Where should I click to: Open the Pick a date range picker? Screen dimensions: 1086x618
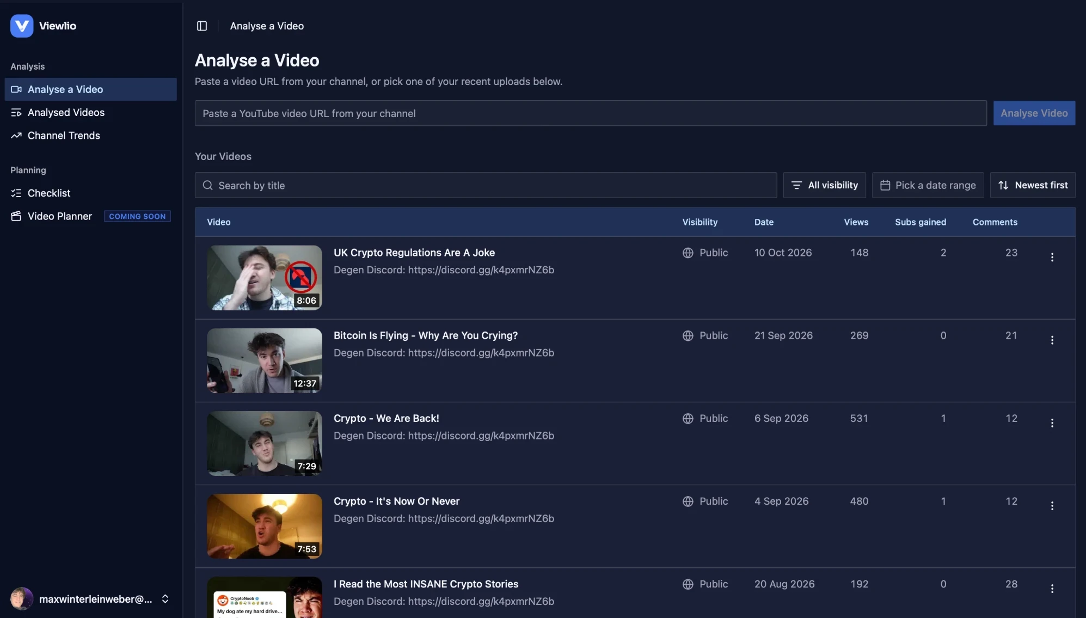(x=928, y=185)
